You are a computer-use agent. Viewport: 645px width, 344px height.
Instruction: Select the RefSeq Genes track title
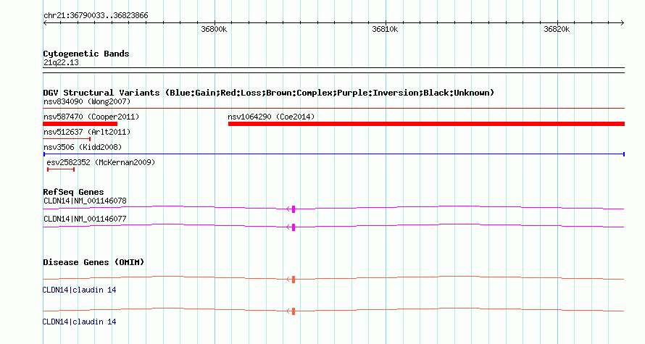point(73,192)
